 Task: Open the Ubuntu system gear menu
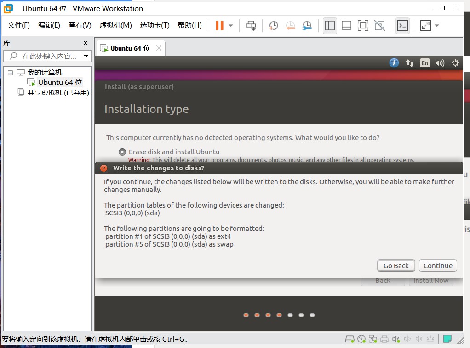click(x=455, y=63)
